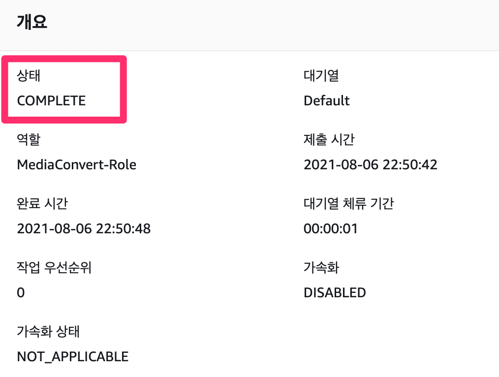Select the NOT_APPLICABLE acceleration status
The image size is (499, 377).
(72, 356)
